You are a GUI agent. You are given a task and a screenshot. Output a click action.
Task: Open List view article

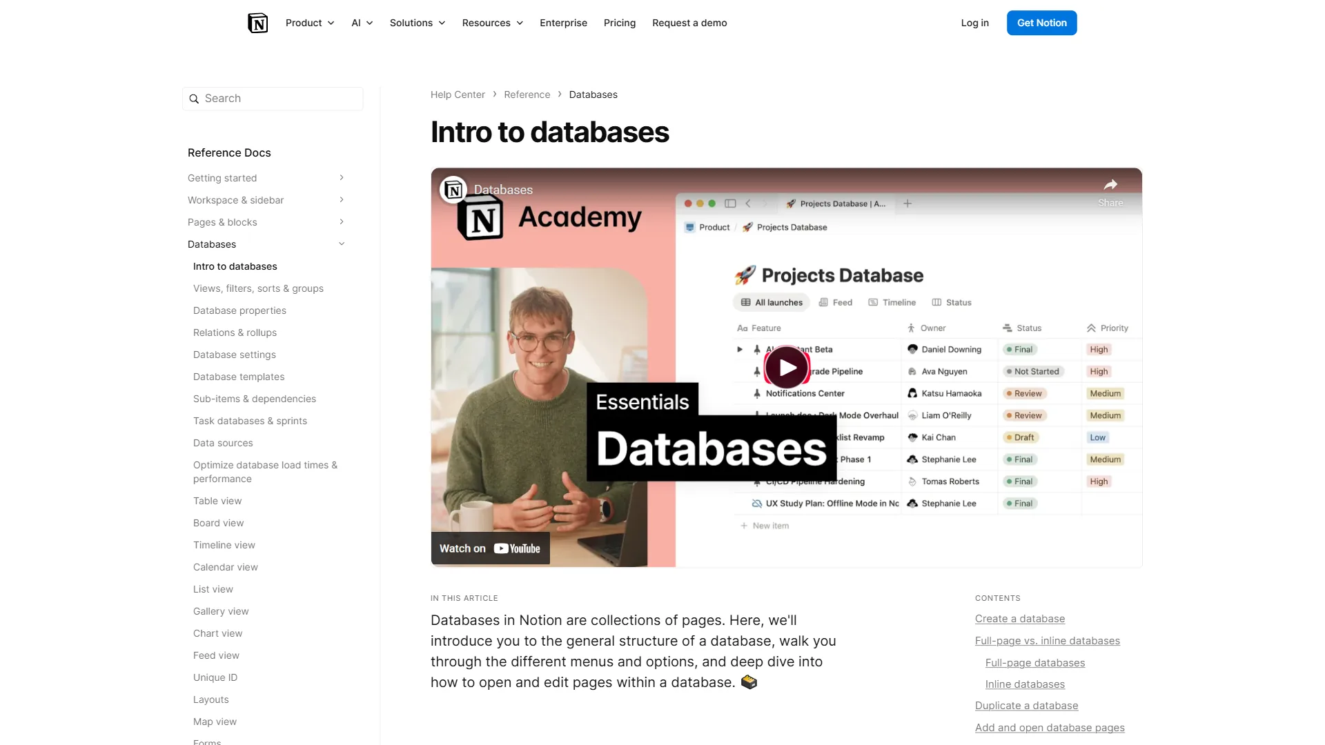[213, 589]
